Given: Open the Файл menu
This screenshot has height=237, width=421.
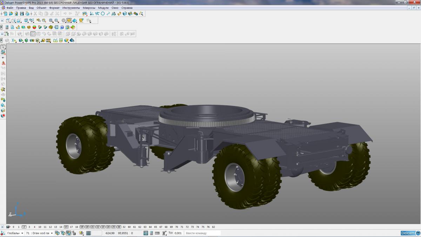Looking at the screenshot, I should [9, 8].
